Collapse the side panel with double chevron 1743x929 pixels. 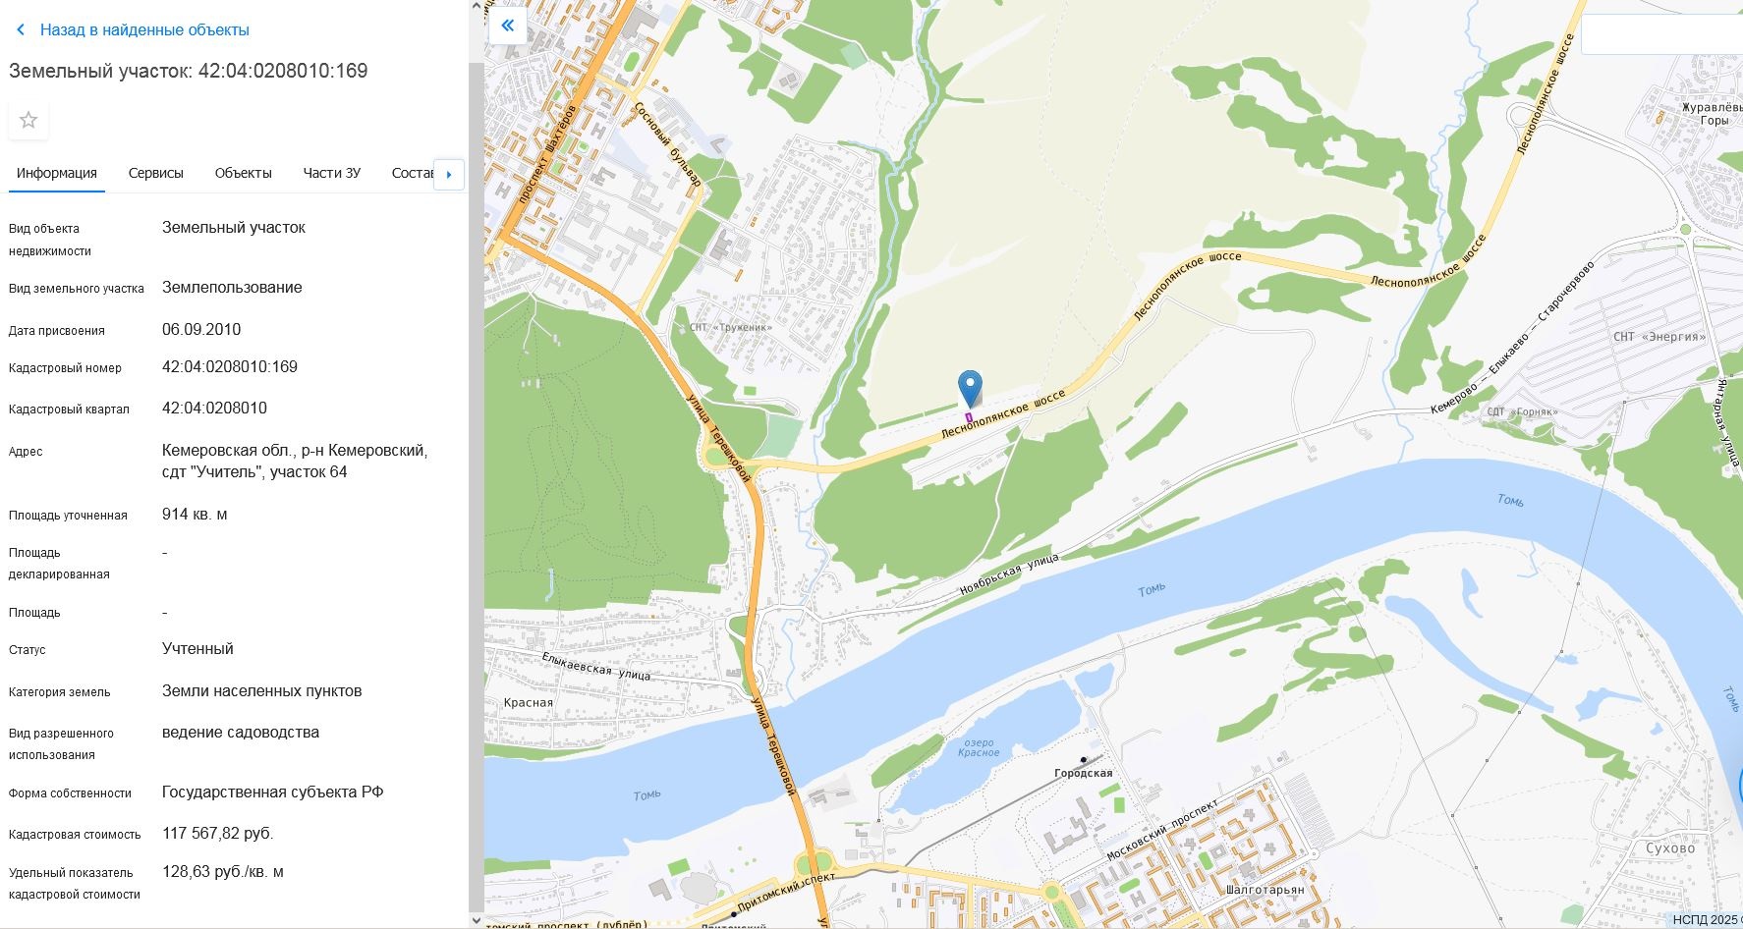[508, 26]
